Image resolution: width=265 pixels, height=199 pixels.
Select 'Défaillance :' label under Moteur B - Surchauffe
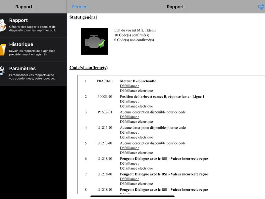point(130,86)
